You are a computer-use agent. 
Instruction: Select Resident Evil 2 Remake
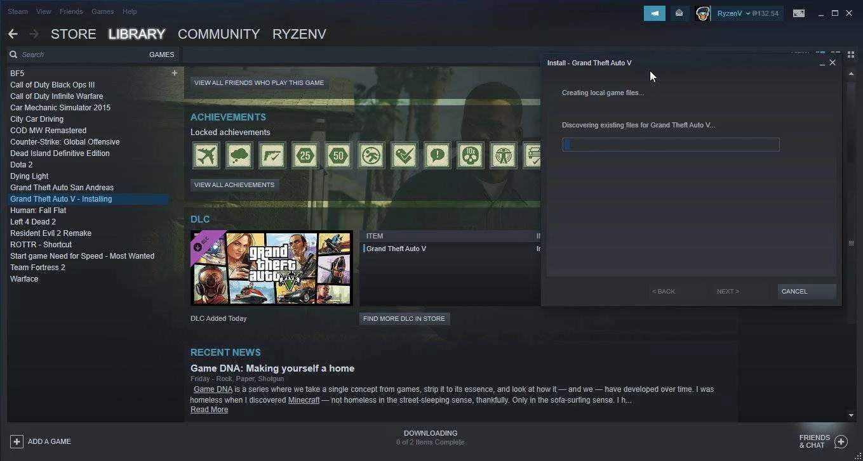click(x=51, y=233)
